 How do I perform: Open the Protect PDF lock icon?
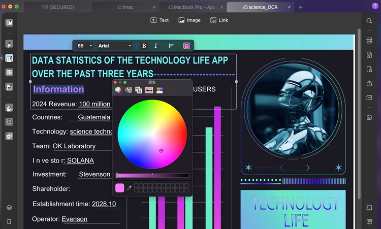click(369, 69)
